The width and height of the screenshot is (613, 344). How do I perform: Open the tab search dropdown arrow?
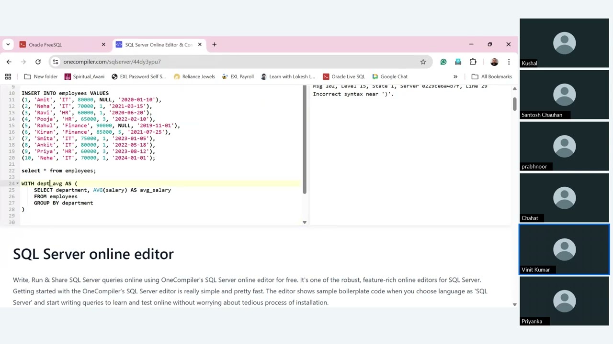pos(8,44)
